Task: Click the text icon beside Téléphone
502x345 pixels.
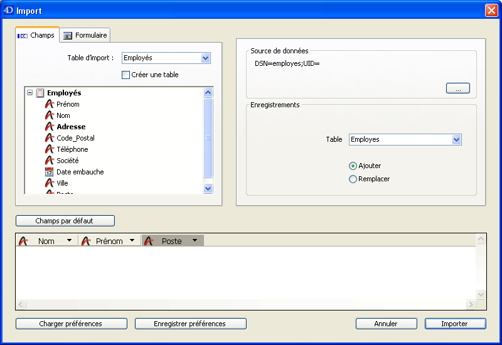Action: pyautogui.click(x=50, y=149)
